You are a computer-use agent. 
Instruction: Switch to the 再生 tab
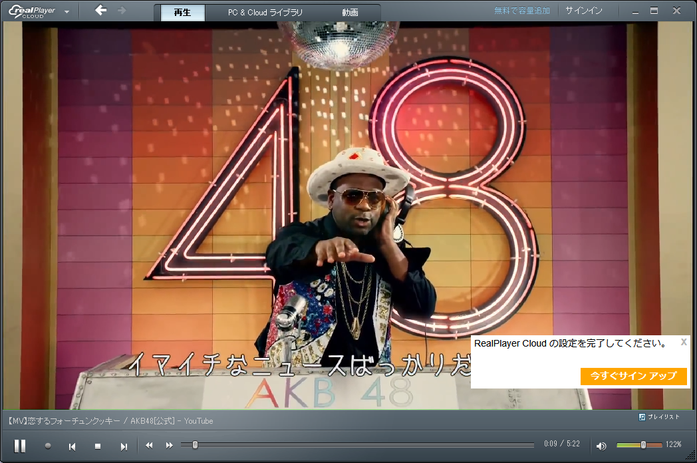pyautogui.click(x=182, y=13)
